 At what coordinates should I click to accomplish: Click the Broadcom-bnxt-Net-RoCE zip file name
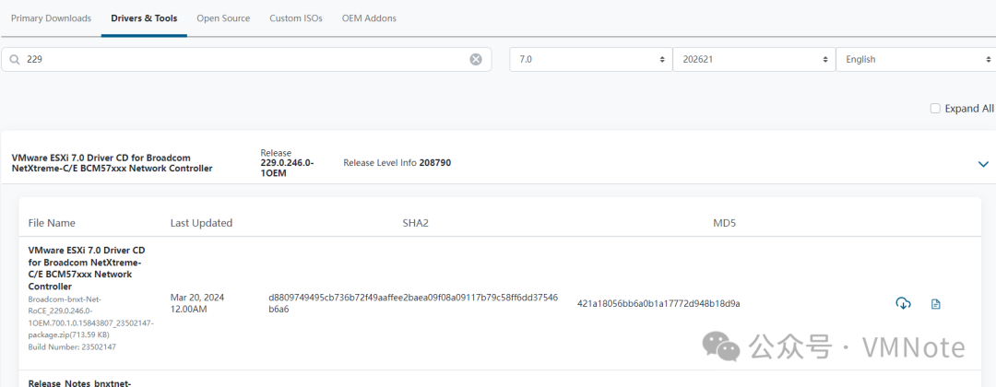point(90,317)
